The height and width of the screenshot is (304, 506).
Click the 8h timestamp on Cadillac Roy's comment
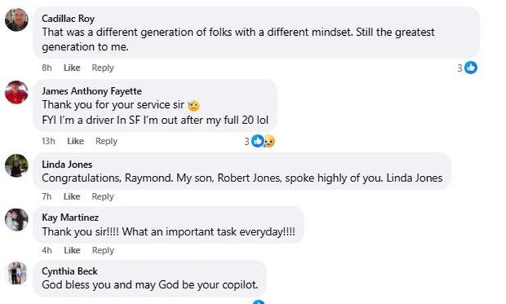point(47,68)
